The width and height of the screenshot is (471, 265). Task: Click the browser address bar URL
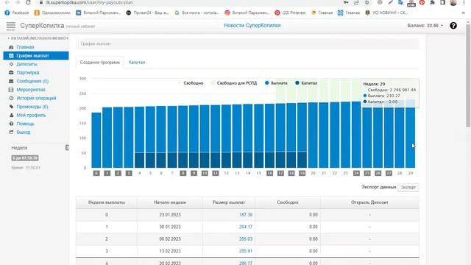pos(90,2)
